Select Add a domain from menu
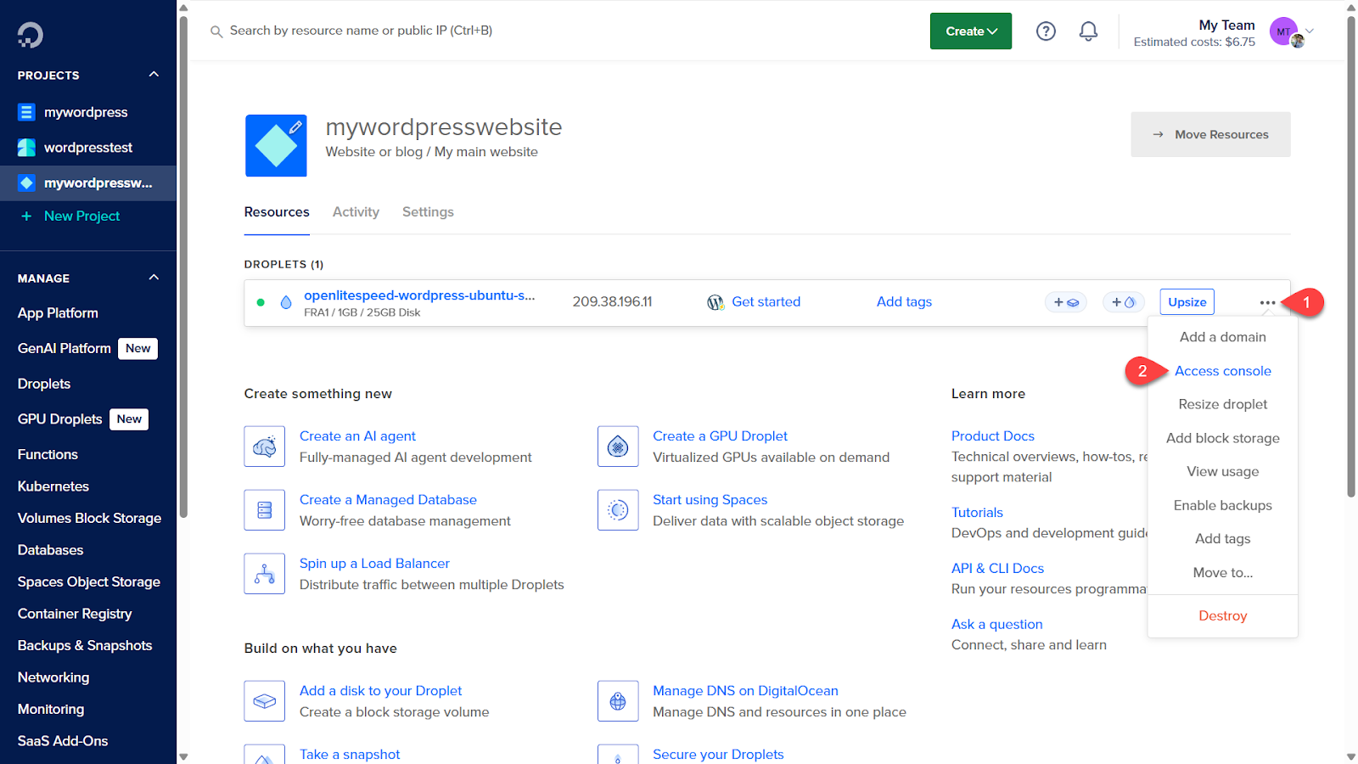The height and width of the screenshot is (764, 1358). (x=1223, y=337)
